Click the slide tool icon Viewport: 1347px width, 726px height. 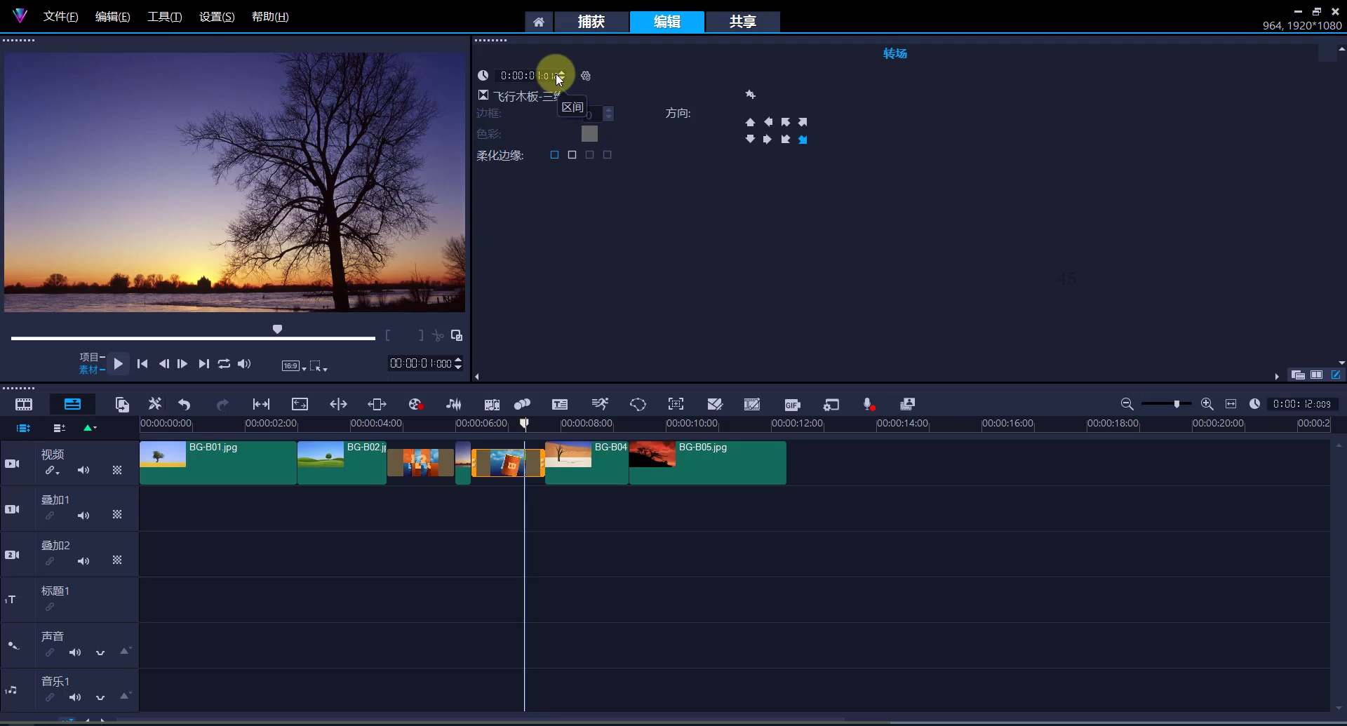(x=377, y=404)
